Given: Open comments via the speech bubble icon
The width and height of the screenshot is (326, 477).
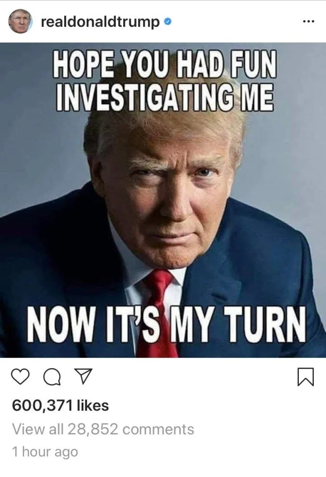Looking at the screenshot, I should 52,377.
